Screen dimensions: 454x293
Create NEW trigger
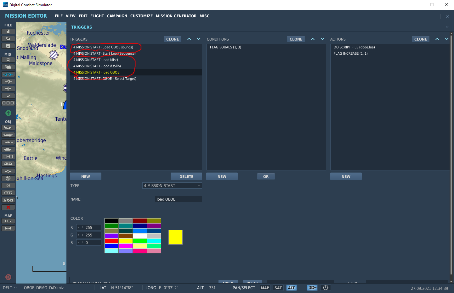click(x=86, y=176)
